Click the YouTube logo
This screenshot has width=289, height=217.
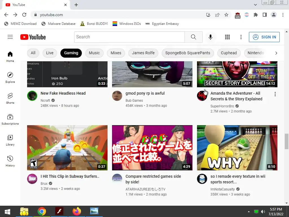tap(33, 37)
